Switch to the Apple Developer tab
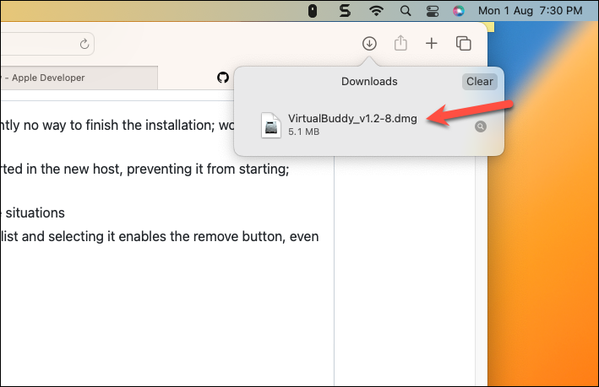 click(x=79, y=78)
